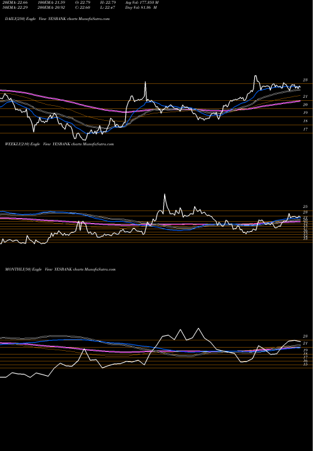Click the open price O: 22.79
This screenshot has width=313, height=451.
coord(82,3)
